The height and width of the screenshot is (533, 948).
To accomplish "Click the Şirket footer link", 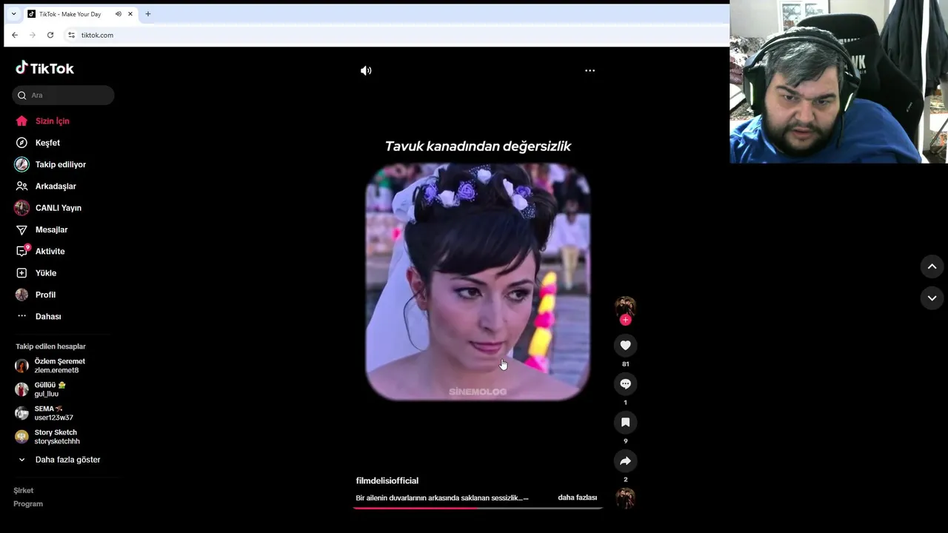I will point(23,490).
